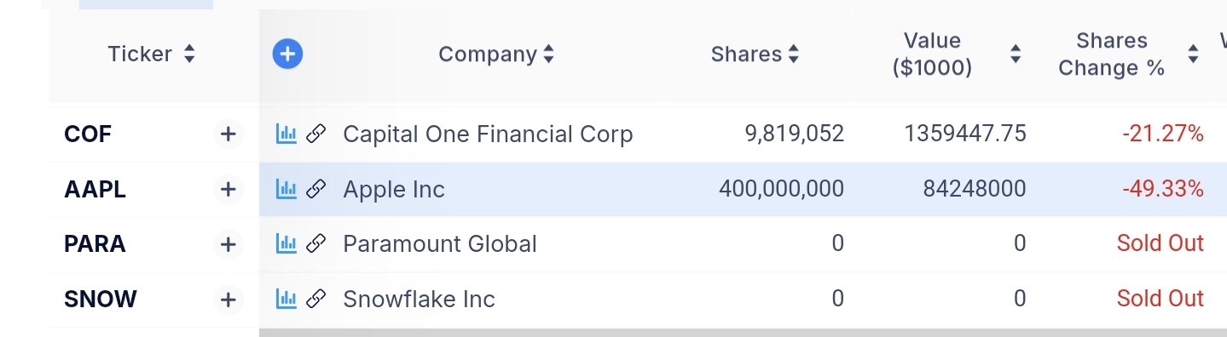Click link icon beside Apple Inc
1227x337 pixels.
pyautogui.click(x=316, y=189)
